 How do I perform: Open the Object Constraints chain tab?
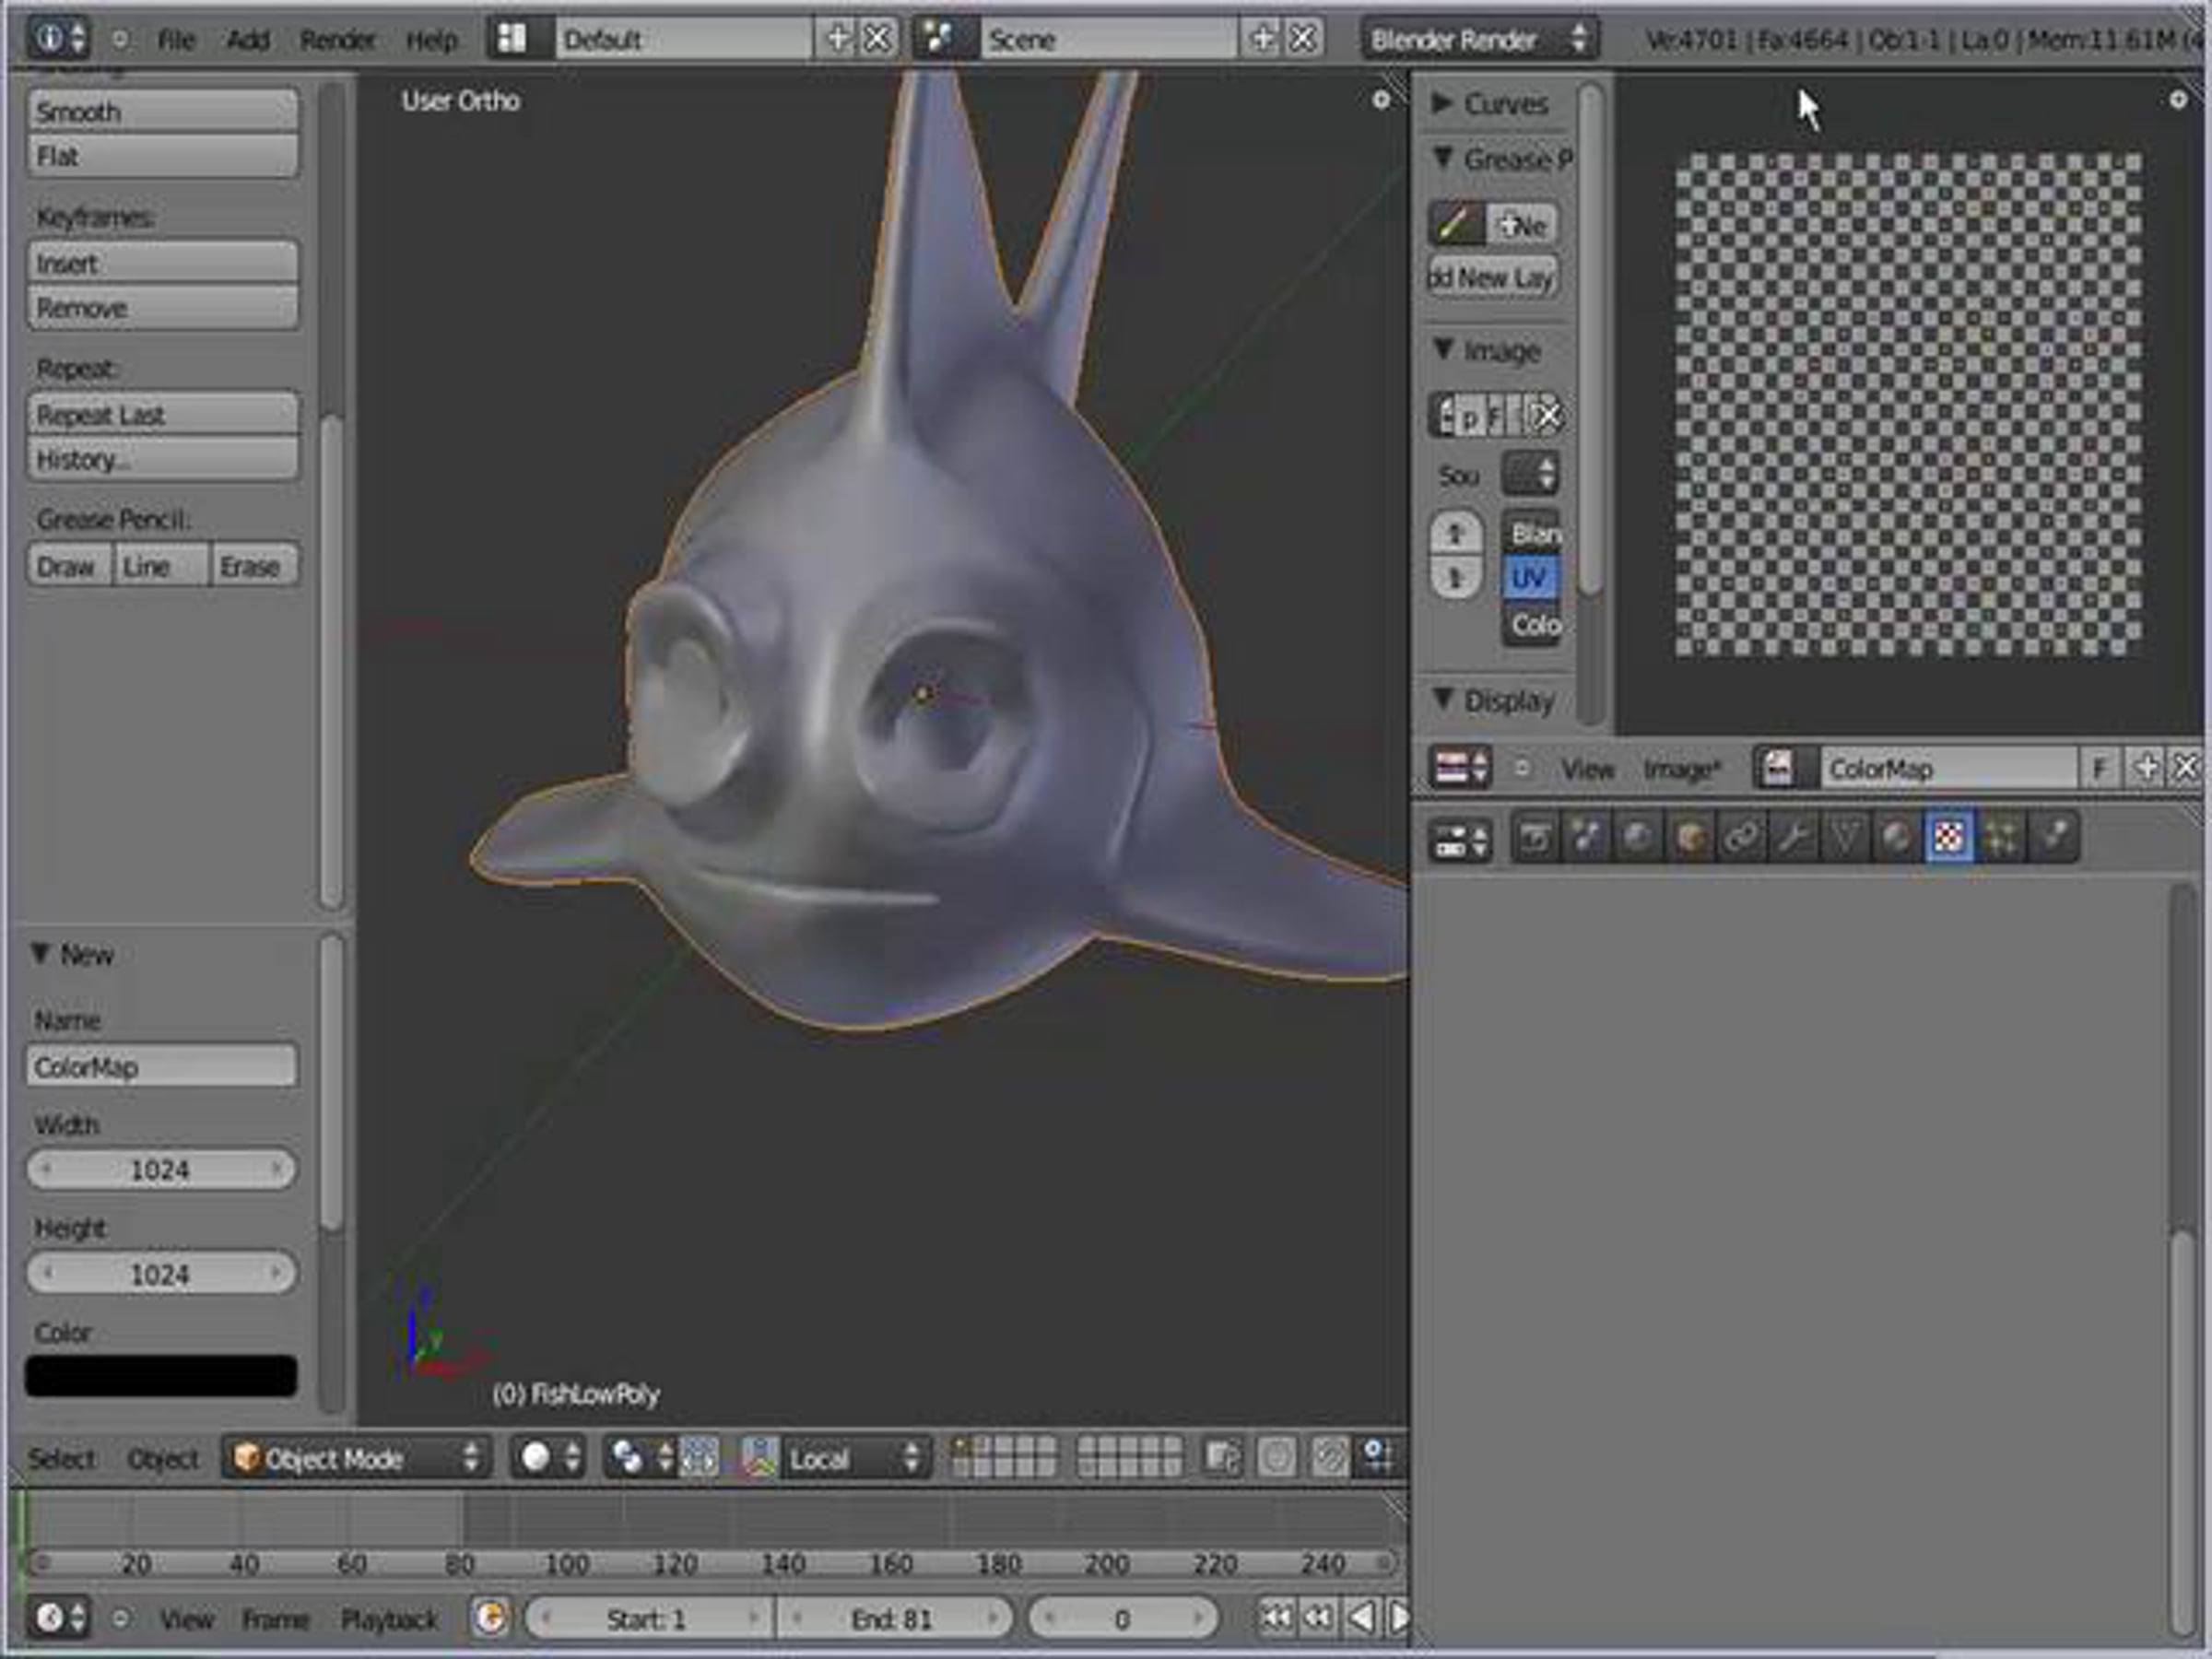pos(1741,837)
